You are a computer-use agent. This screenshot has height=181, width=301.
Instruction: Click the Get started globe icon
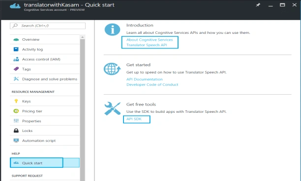click(112, 69)
